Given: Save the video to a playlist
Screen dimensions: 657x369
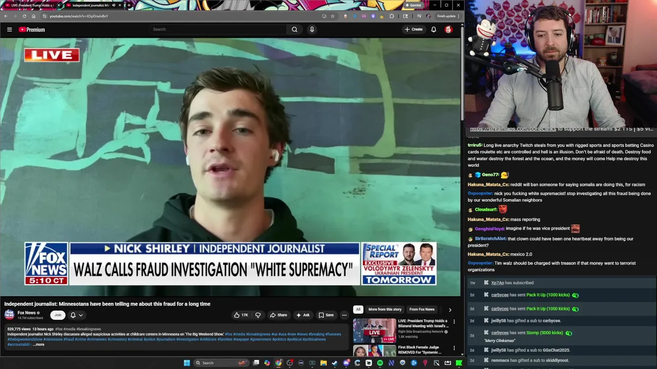Looking at the screenshot, I should point(326,315).
